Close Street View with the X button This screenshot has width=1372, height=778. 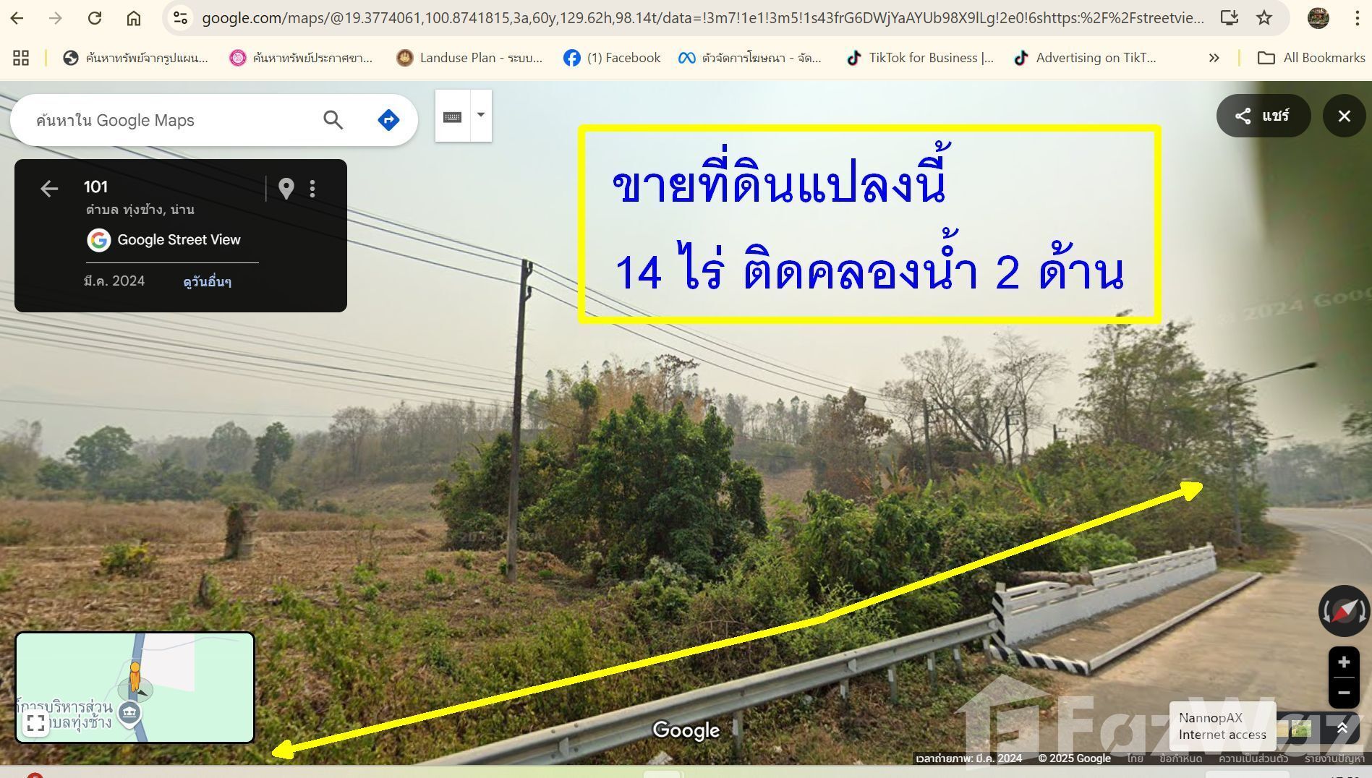click(x=1344, y=116)
